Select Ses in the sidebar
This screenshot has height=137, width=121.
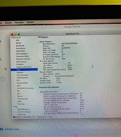pos(19,93)
